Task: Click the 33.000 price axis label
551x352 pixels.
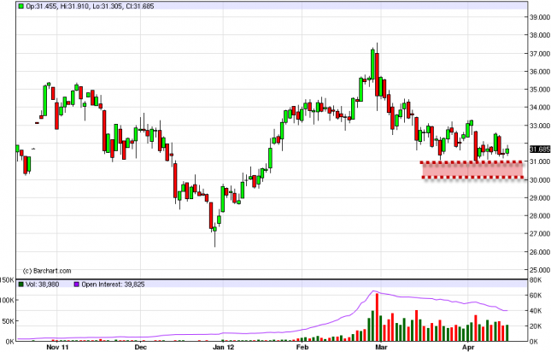Action: (539, 126)
